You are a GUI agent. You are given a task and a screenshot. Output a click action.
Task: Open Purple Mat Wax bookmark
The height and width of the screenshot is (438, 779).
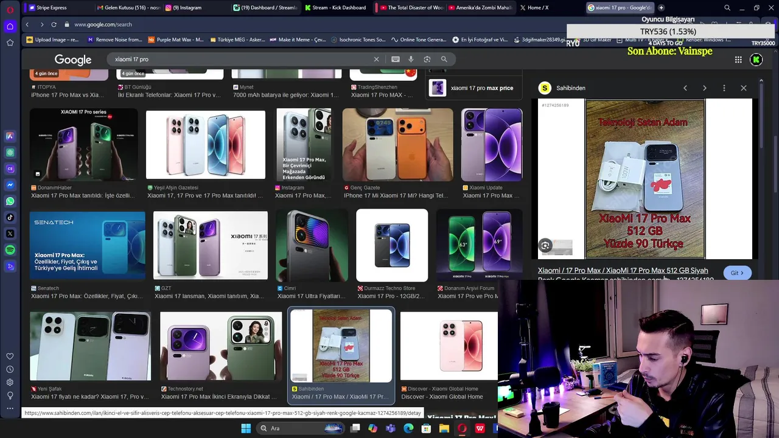[176, 40]
